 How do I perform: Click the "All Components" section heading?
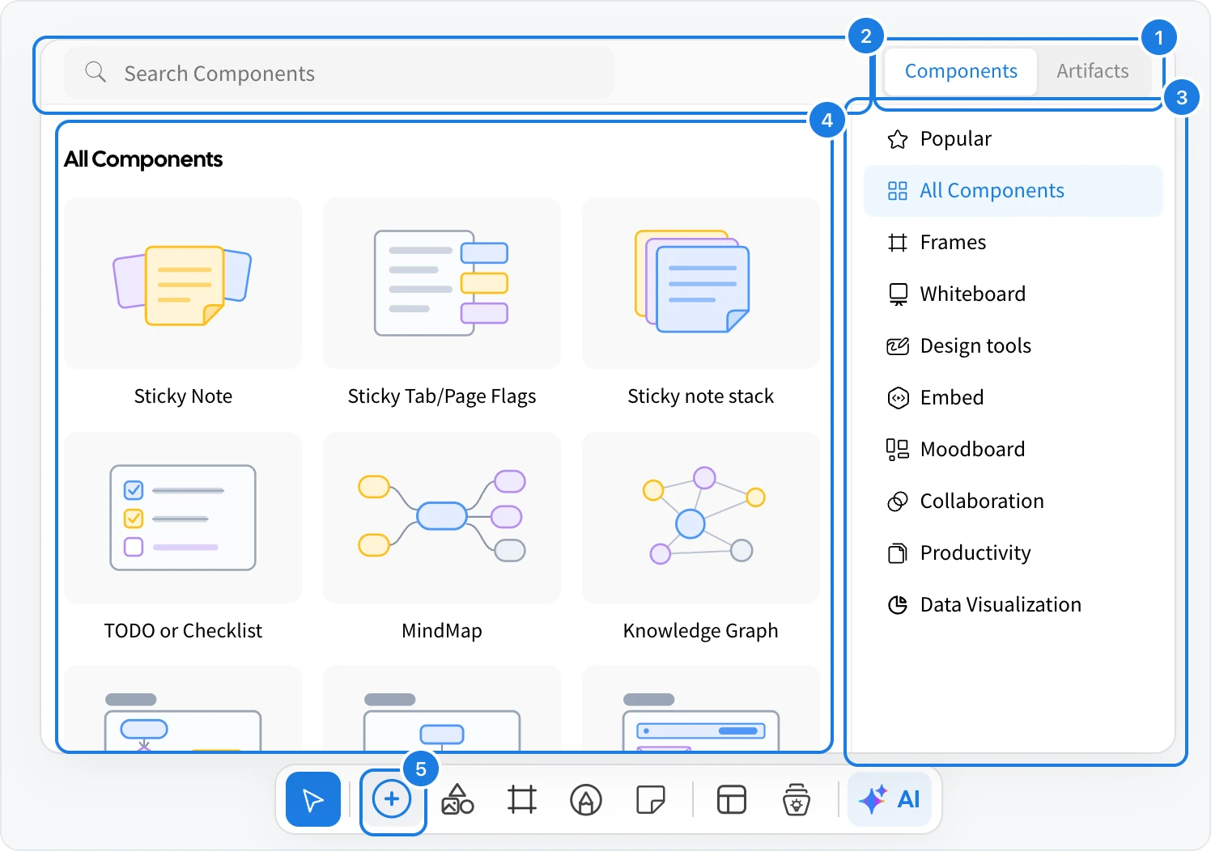coord(143,159)
